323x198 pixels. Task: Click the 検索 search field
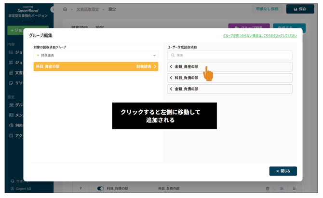pyautogui.click(x=229, y=55)
